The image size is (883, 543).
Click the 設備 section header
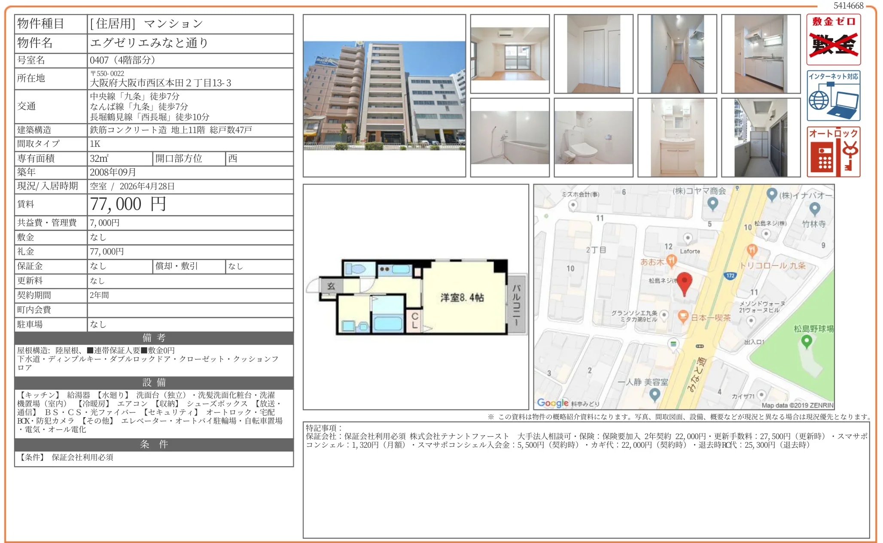coord(154,382)
